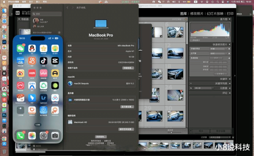The width and height of the screenshot is (254, 156).
Task: Open Spotlight search in menu bar
Action: [x=218, y=2]
